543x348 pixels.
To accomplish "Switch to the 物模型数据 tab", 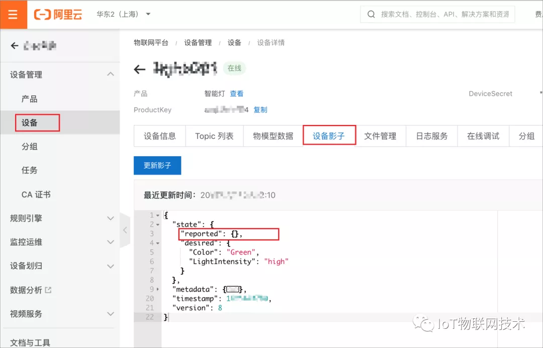I will pyautogui.click(x=273, y=136).
